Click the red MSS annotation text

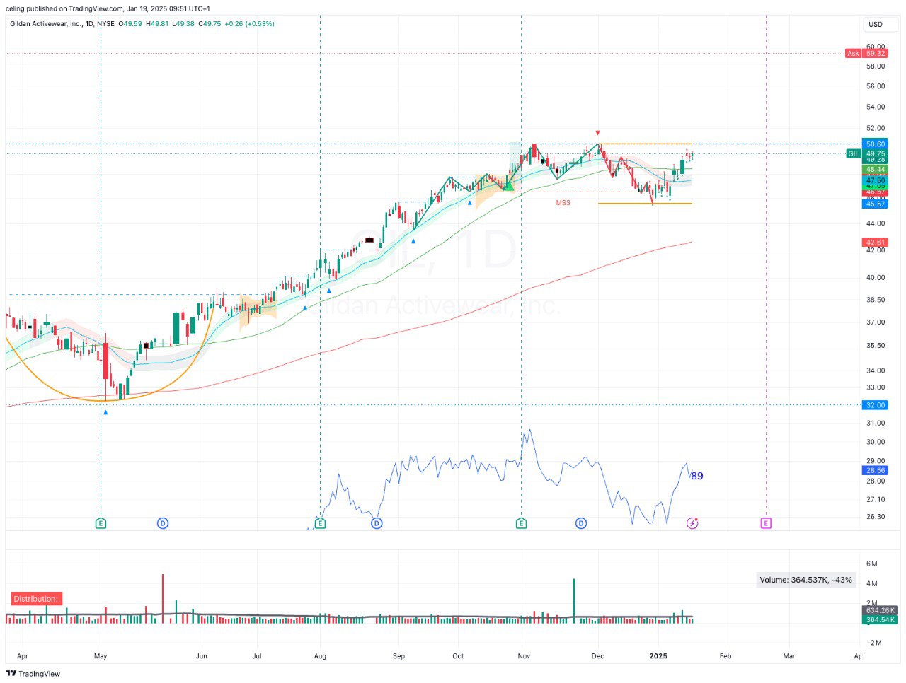(563, 203)
